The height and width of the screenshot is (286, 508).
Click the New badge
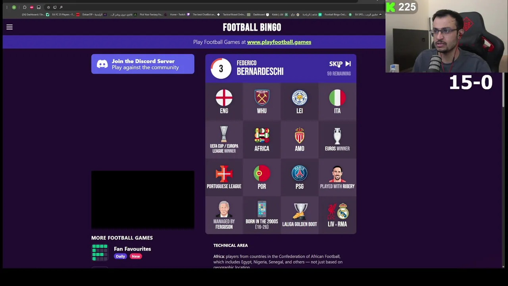pyautogui.click(x=136, y=256)
